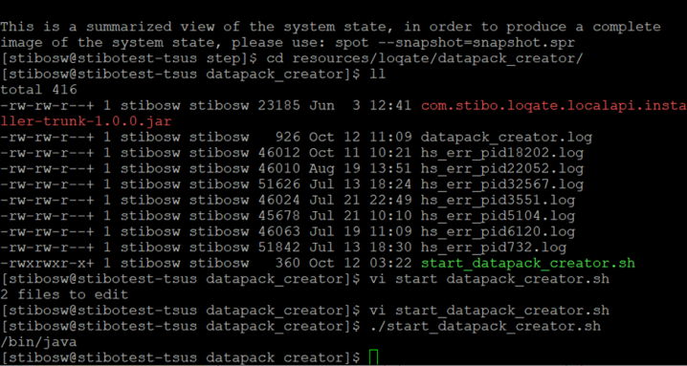Click the green terminal cursor block
Viewport: 687px width, 366px height.
pos(373,357)
